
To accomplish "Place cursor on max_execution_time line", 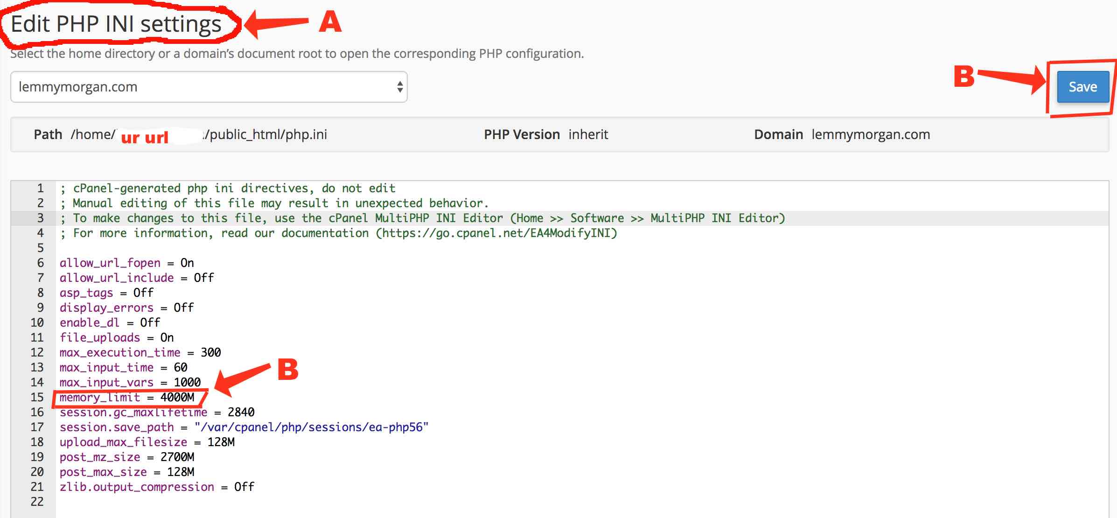I will tap(140, 352).
